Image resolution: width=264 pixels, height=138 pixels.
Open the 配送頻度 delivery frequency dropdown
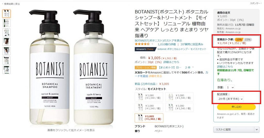(230, 99)
